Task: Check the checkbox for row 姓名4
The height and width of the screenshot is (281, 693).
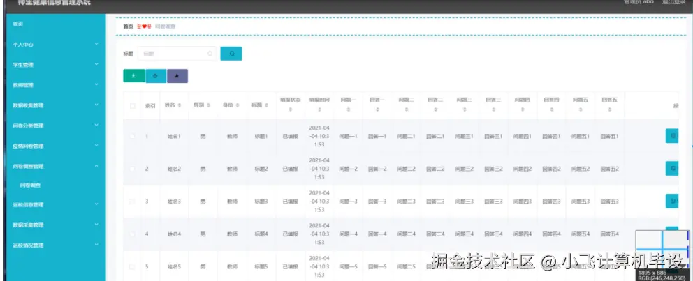Action: click(132, 234)
